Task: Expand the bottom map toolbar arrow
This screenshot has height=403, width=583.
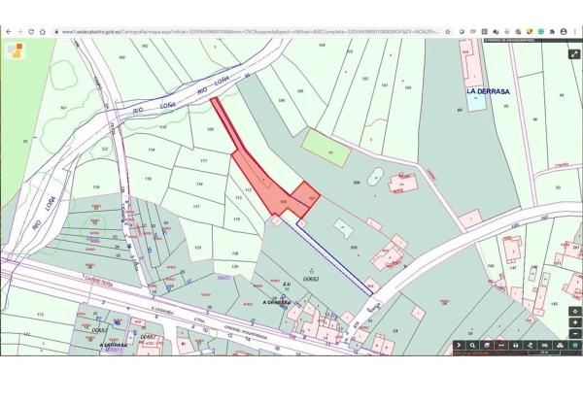Action: point(459,345)
